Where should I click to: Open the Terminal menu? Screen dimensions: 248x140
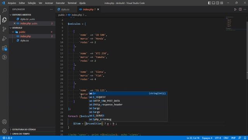pyautogui.click(x=72, y=3)
